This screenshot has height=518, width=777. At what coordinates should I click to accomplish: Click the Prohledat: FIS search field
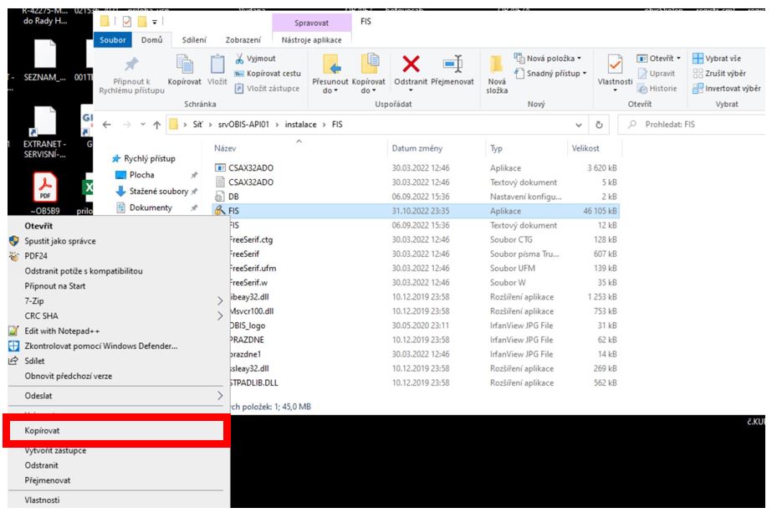pyautogui.click(x=694, y=125)
